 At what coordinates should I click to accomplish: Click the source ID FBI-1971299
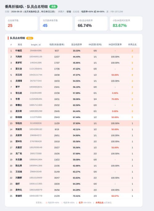[117, 12]
